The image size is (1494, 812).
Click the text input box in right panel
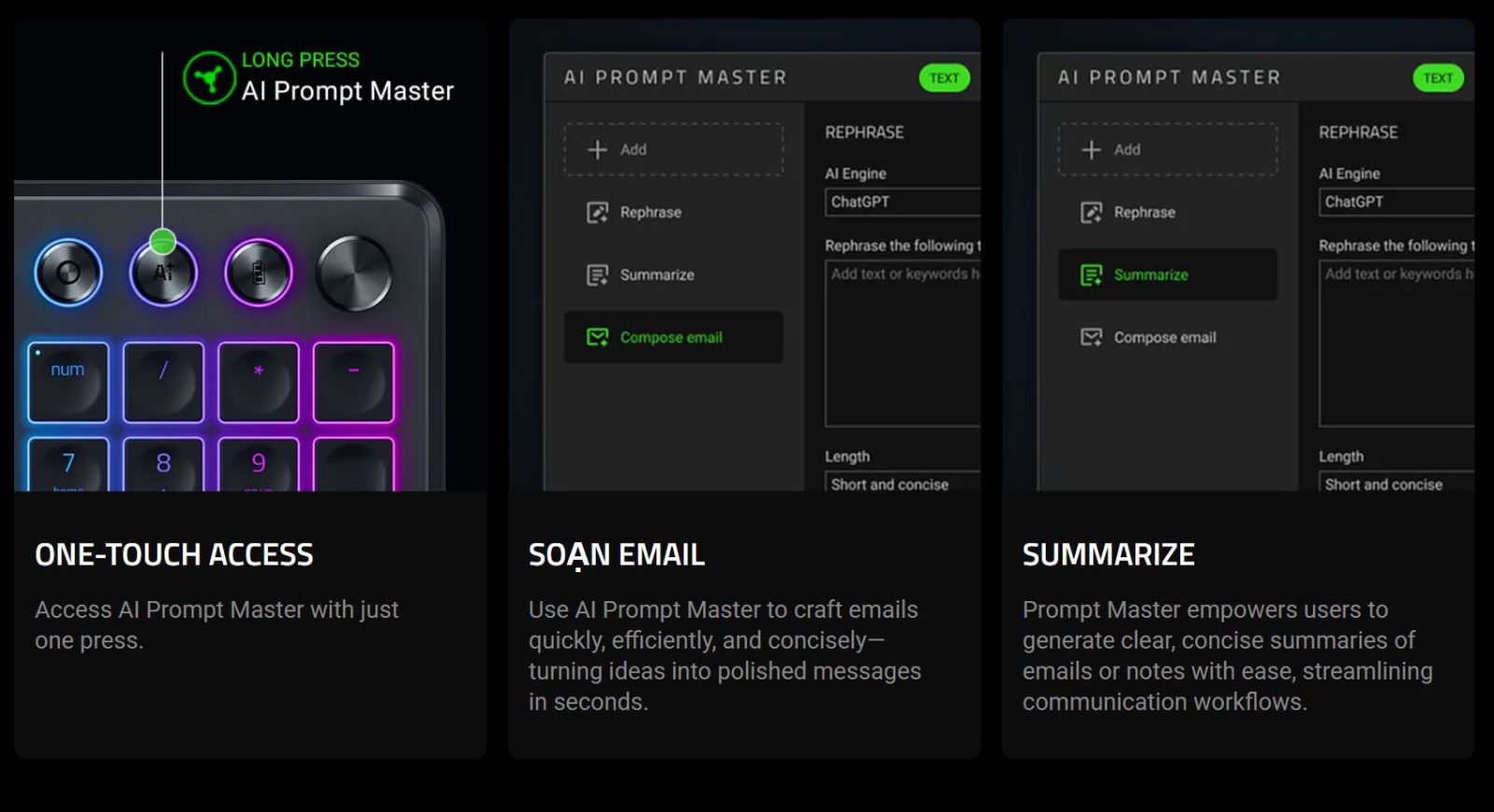(x=1396, y=345)
